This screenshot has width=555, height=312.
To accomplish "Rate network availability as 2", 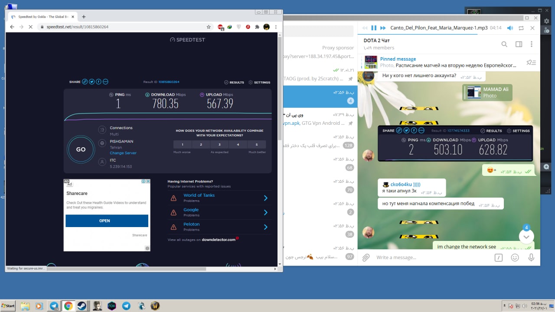I will click(x=201, y=145).
